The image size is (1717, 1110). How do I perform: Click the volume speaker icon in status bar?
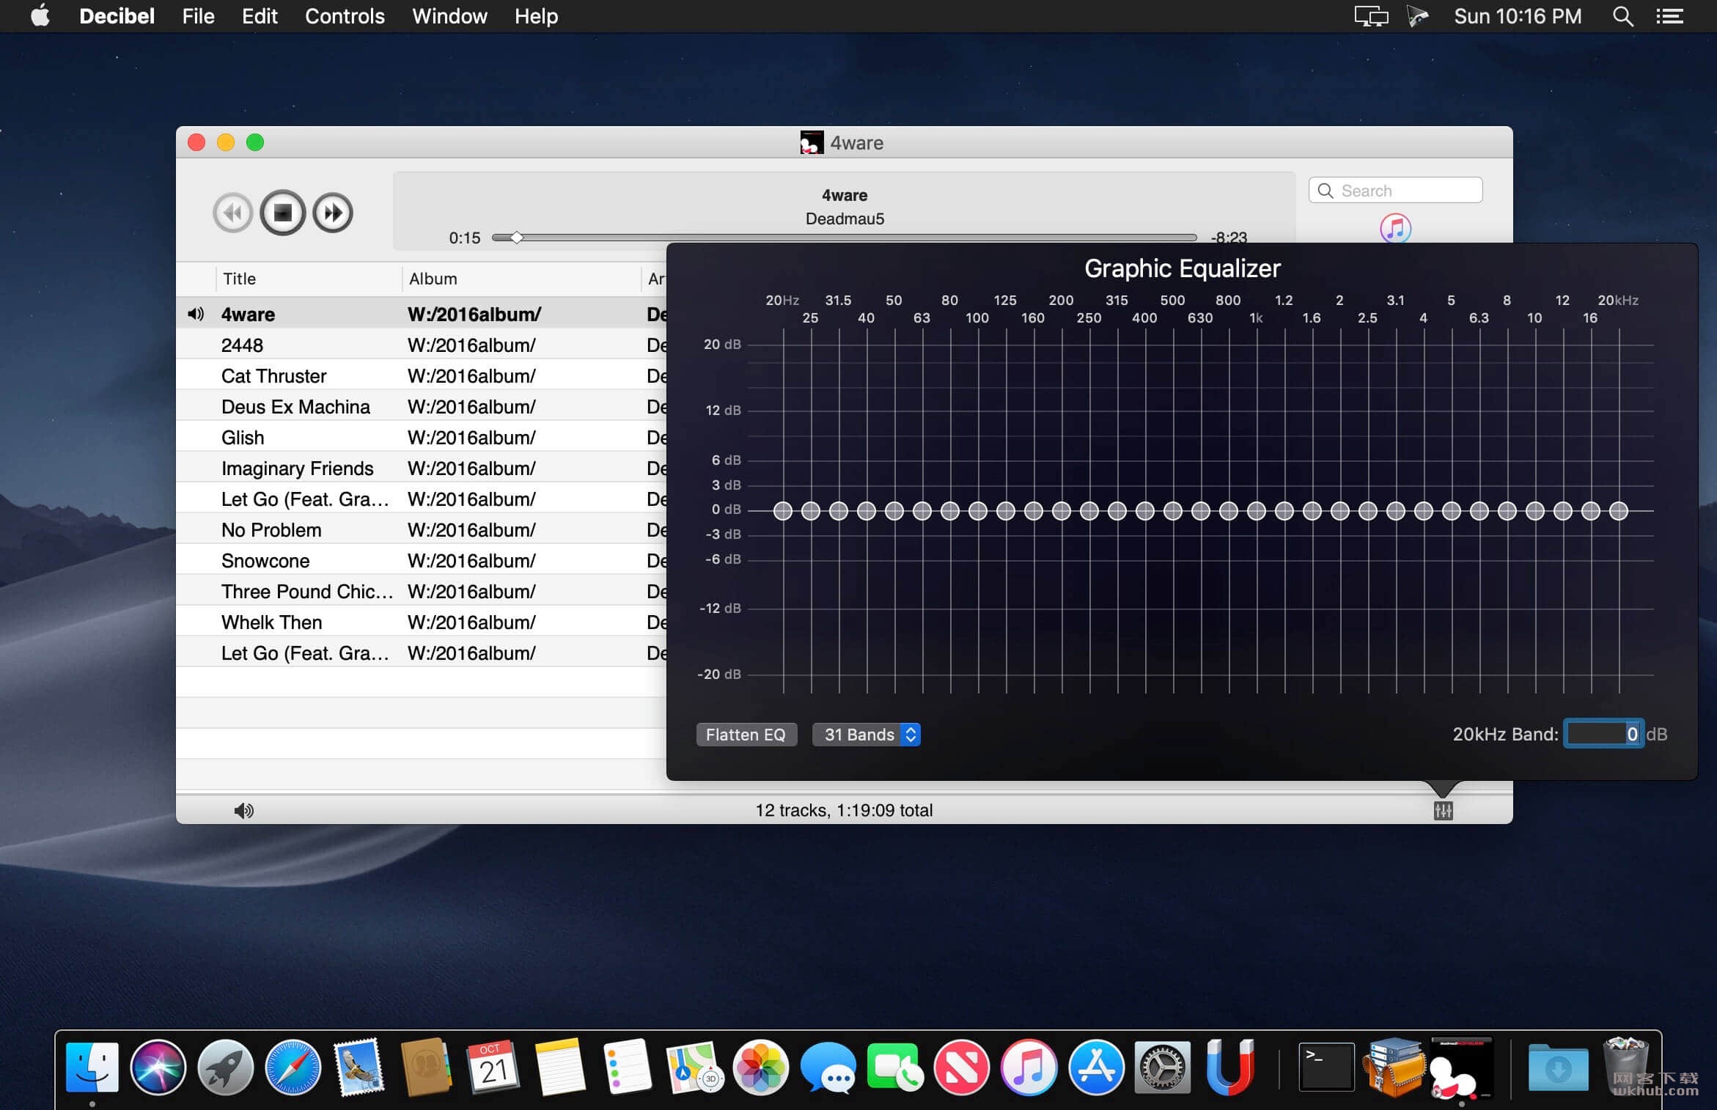[x=243, y=810]
